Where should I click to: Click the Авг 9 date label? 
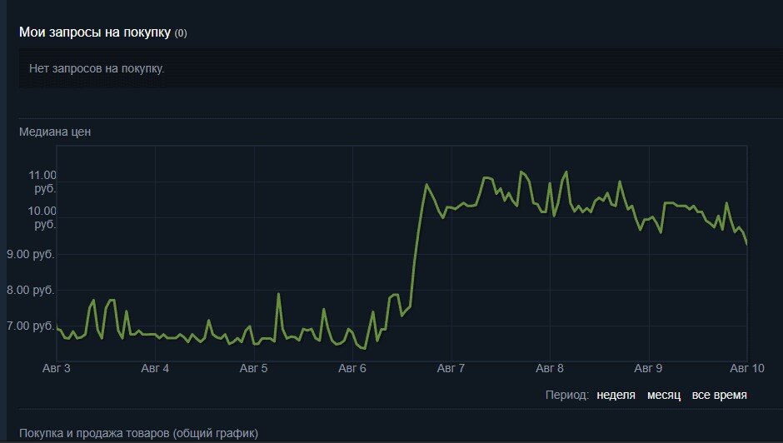point(648,369)
